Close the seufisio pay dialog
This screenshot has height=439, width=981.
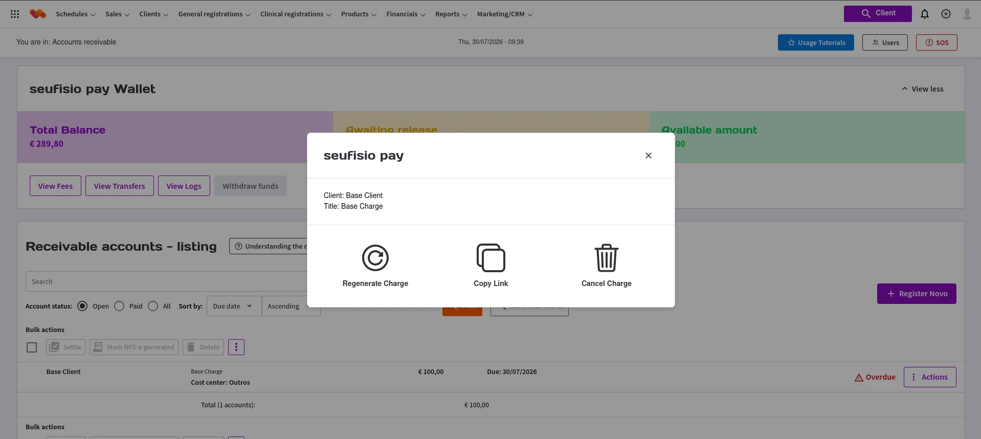click(x=649, y=156)
